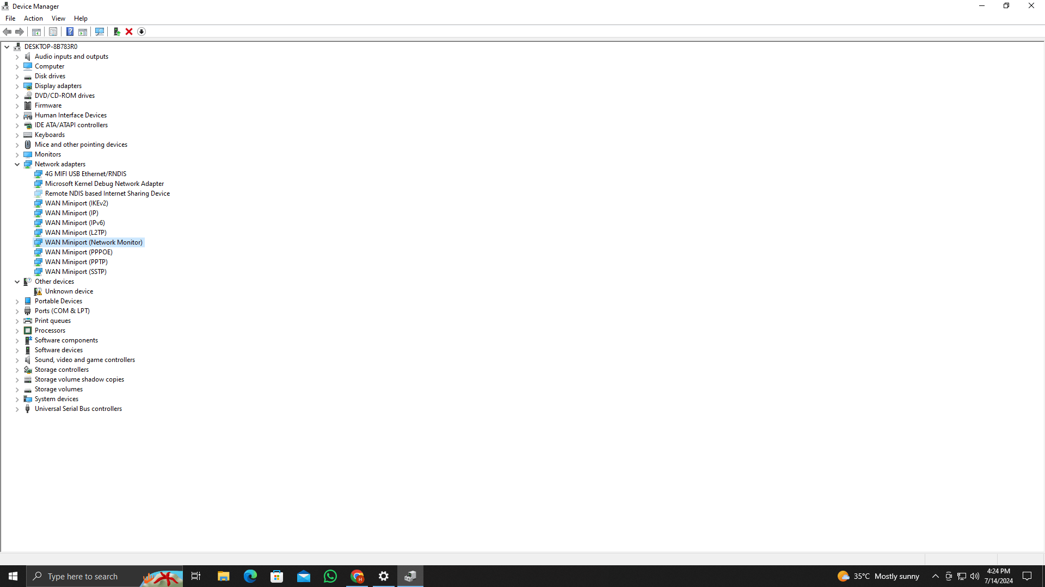Click the Show/Hide Action Pane icon

83,32
